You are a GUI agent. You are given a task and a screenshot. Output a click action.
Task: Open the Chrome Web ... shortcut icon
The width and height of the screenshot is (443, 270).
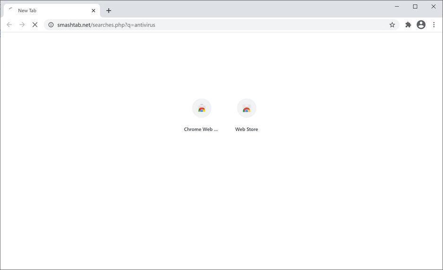coord(202,108)
